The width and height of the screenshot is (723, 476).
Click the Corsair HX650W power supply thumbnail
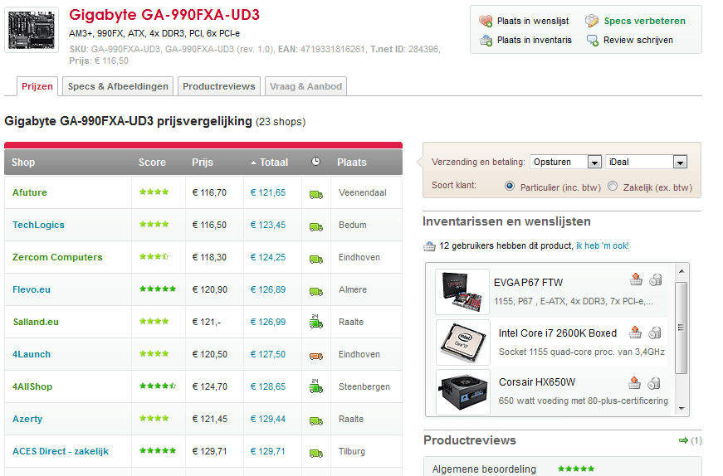463,392
